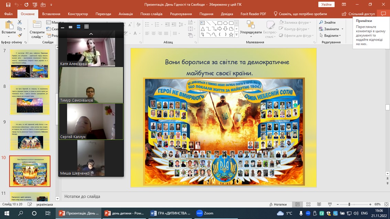Create a new slide with the Створити слайд icon
This screenshot has width=390, height=219.
pyautogui.click(x=37, y=25)
